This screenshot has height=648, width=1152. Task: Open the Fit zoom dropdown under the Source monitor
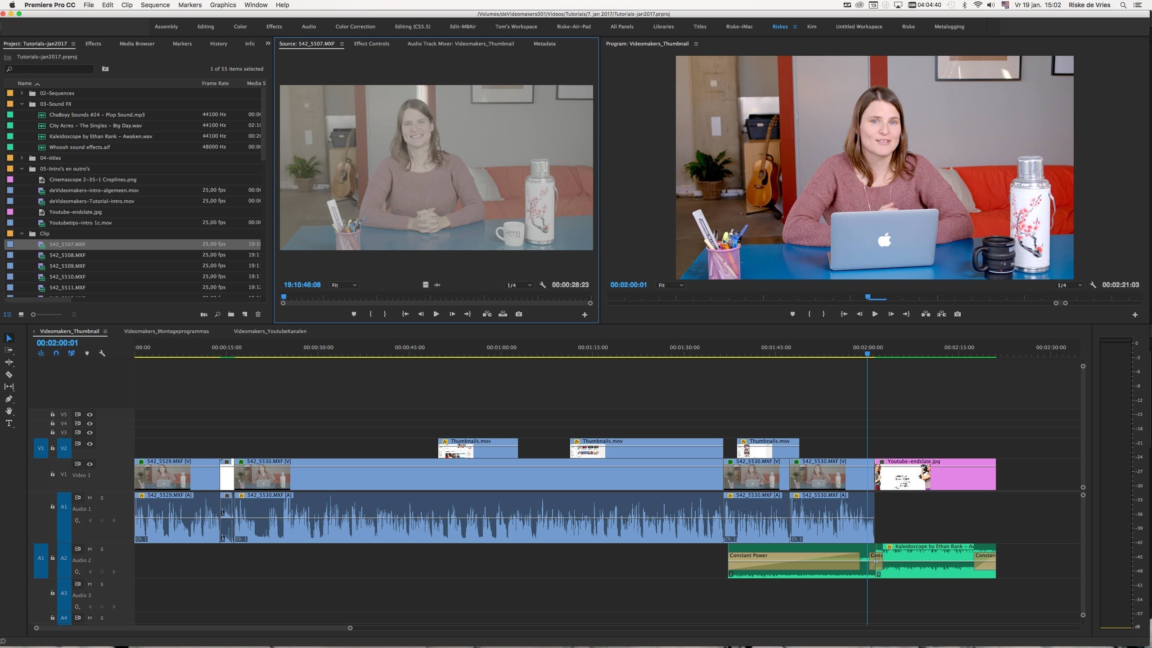[x=344, y=285]
